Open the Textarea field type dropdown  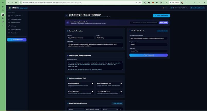110,110
